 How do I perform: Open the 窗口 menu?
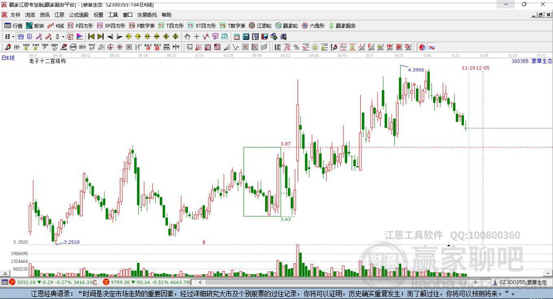127,15
